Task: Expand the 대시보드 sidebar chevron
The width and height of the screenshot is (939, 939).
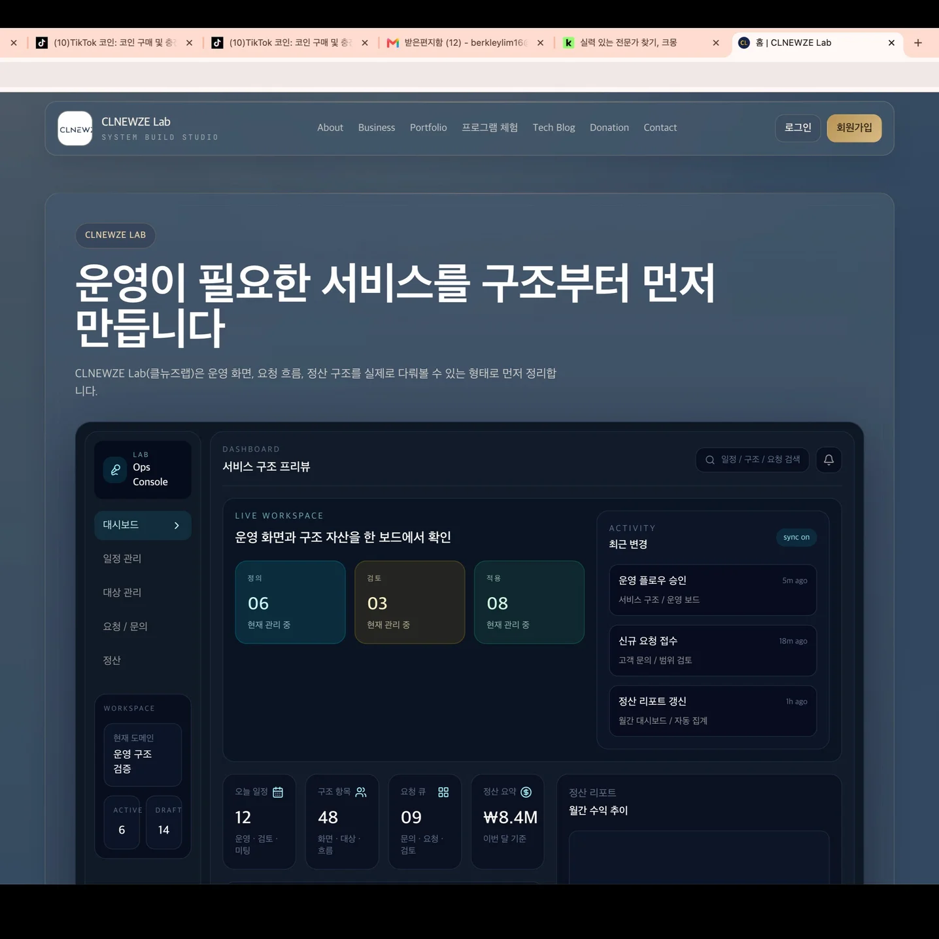Action: tap(177, 526)
